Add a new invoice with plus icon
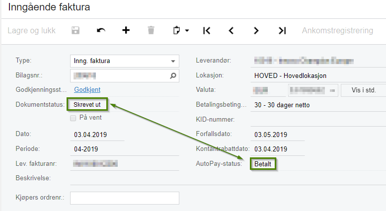 [126, 30]
